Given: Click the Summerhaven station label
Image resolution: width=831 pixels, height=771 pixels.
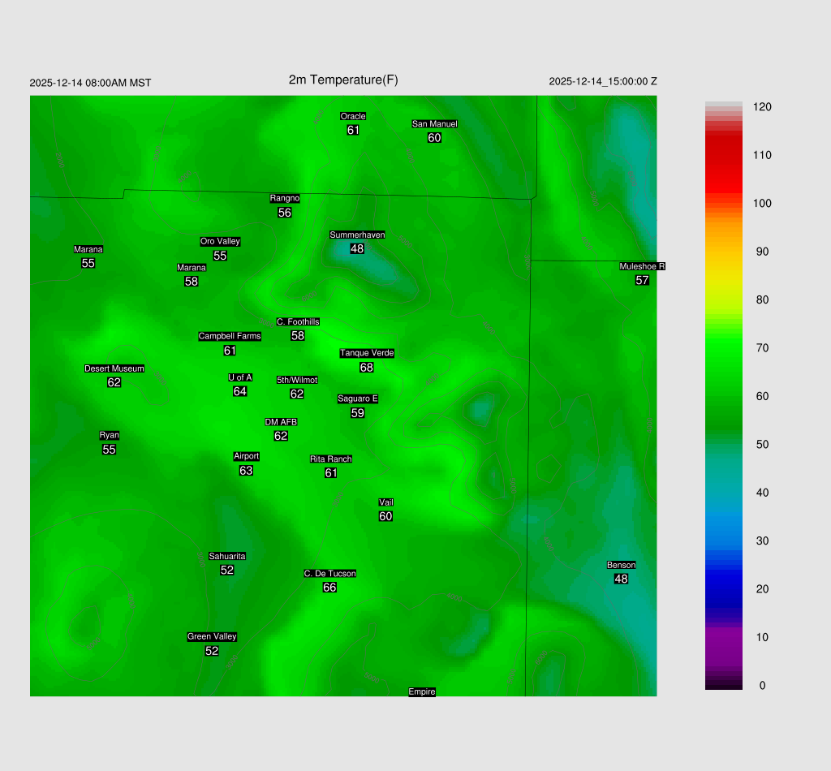Looking at the screenshot, I should pos(357,235).
